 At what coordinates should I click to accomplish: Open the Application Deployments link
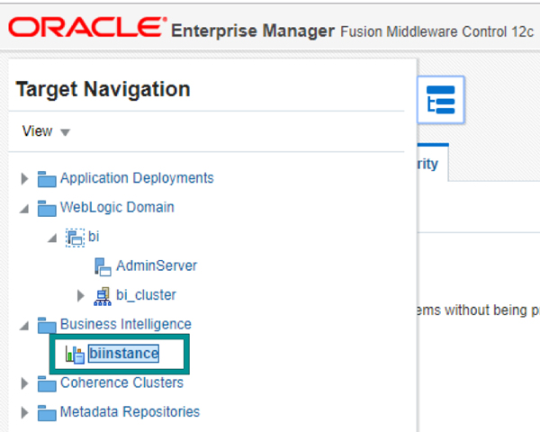tap(137, 178)
